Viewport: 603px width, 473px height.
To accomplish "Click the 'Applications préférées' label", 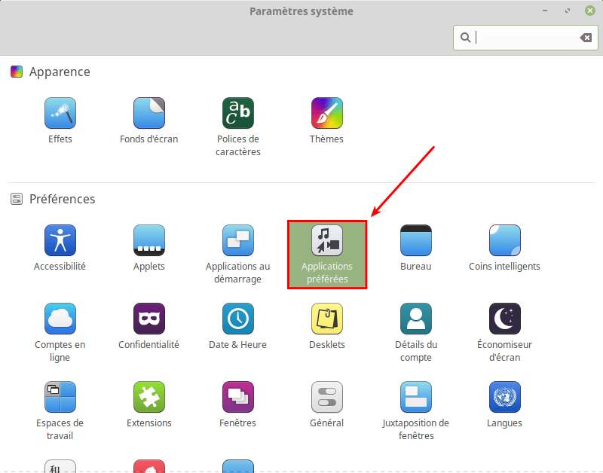I will 327,273.
